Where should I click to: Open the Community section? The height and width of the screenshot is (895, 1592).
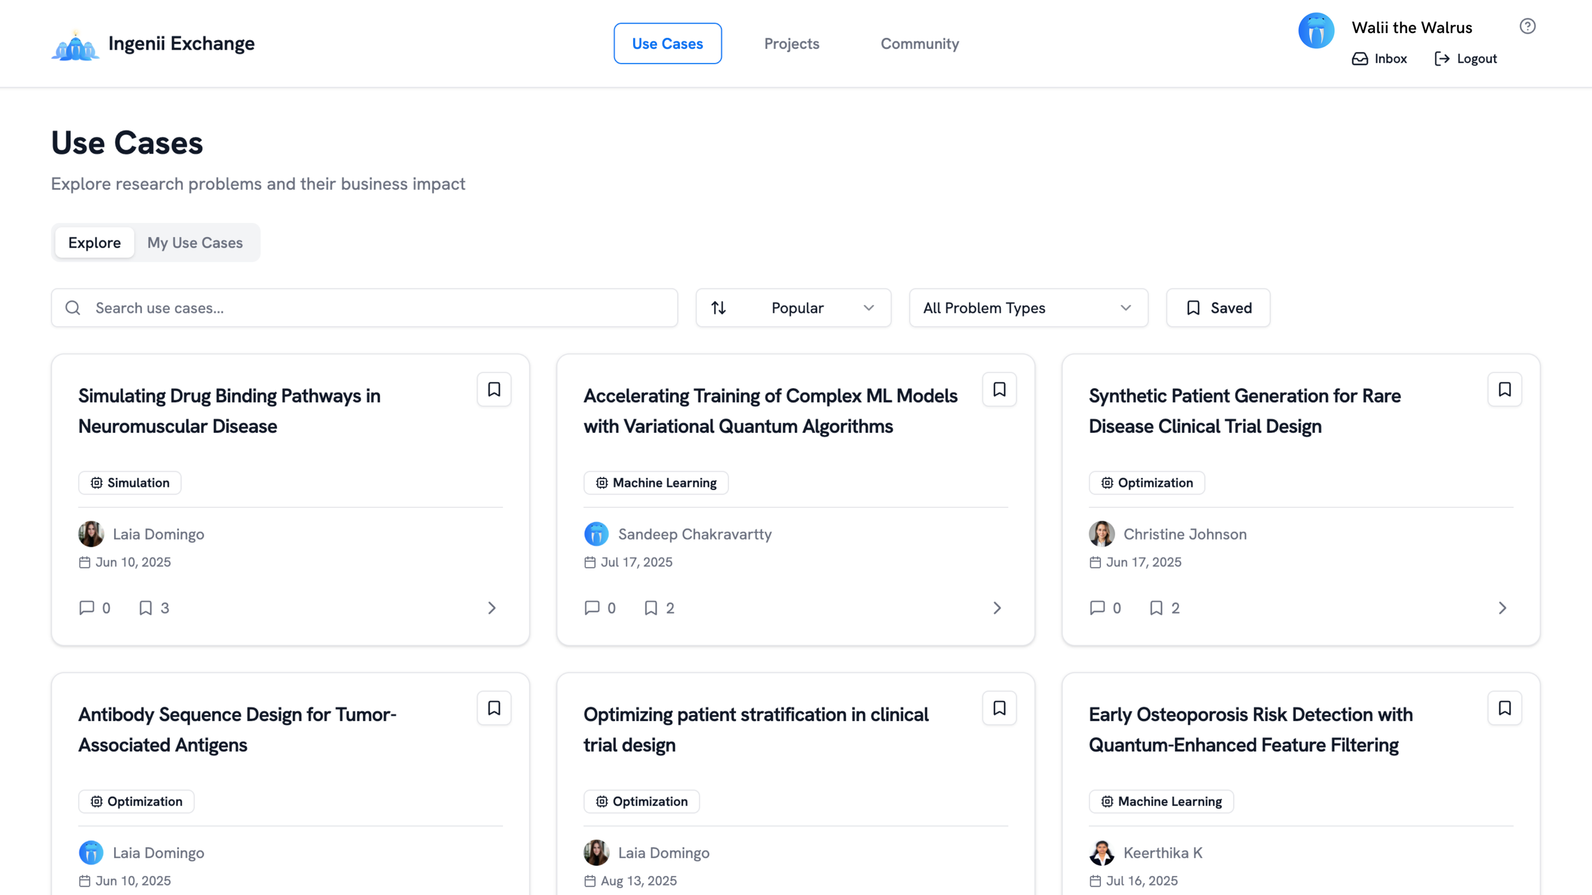(x=920, y=43)
